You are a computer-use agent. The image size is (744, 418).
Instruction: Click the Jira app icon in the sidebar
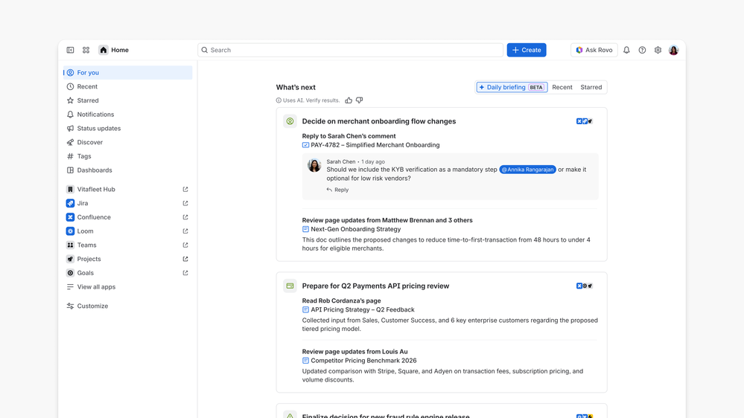(70, 203)
